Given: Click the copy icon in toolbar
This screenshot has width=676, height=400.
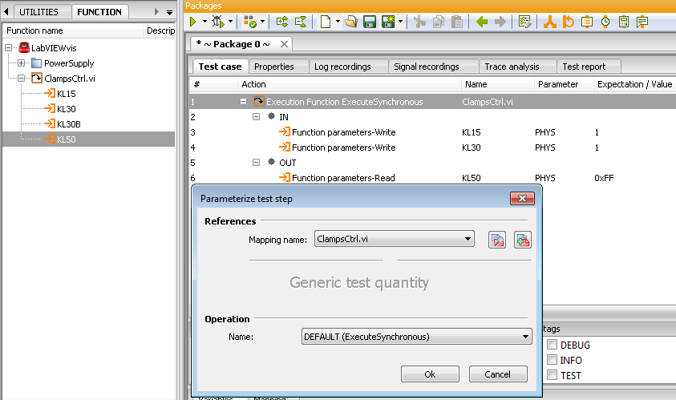Looking at the screenshot, I should click(x=439, y=22).
